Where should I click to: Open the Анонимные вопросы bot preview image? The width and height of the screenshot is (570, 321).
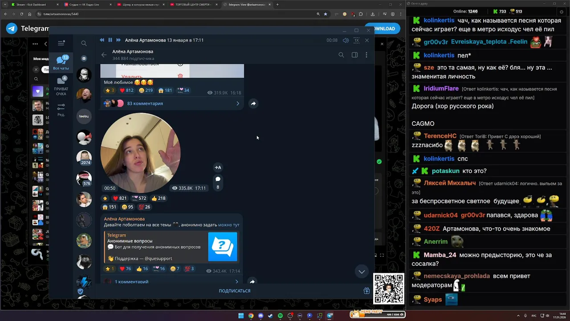point(223,247)
